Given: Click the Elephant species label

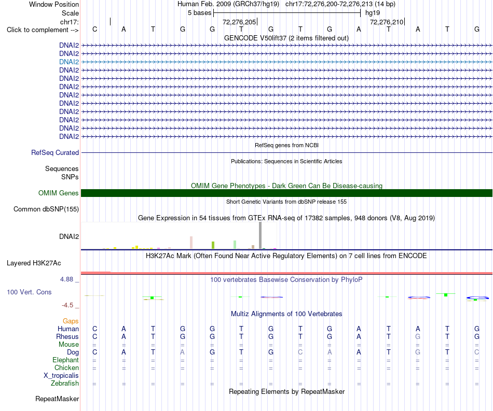Looking at the screenshot, I should pyautogui.click(x=66, y=360).
